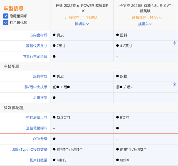Click 4喇叭 speaker value
178x166 pixels.
pos(61,160)
